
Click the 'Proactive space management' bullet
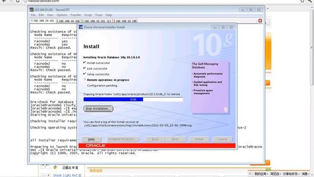[x=203, y=92]
